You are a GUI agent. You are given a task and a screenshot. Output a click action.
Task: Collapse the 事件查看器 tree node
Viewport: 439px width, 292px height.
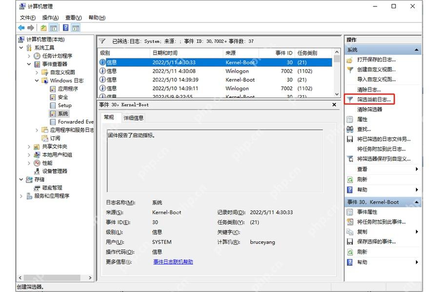pyautogui.click(x=29, y=64)
